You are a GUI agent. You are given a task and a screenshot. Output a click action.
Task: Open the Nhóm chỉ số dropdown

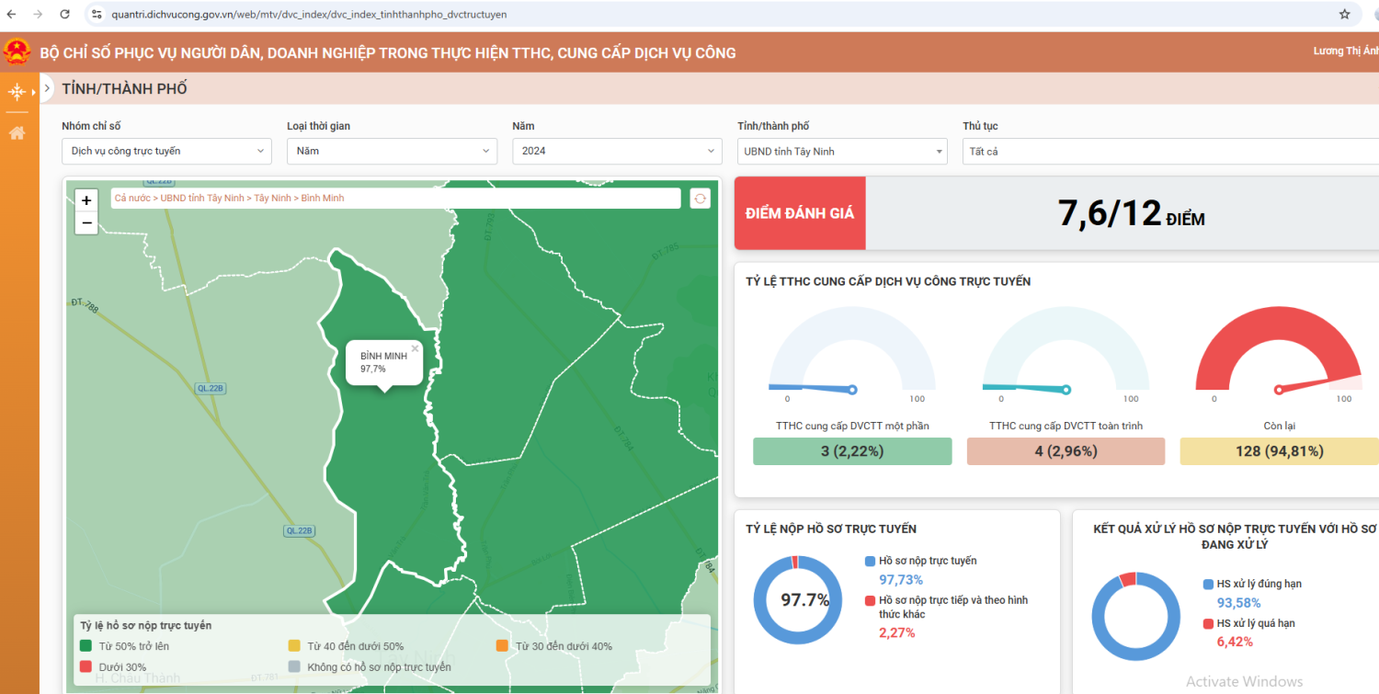pos(166,152)
